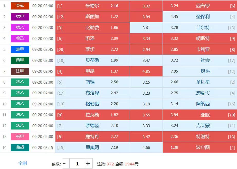The width and height of the screenshot is (237, 169).
Task: Toggle draw 4.85 in 里昂 row
Action: (x=146, y=71)
